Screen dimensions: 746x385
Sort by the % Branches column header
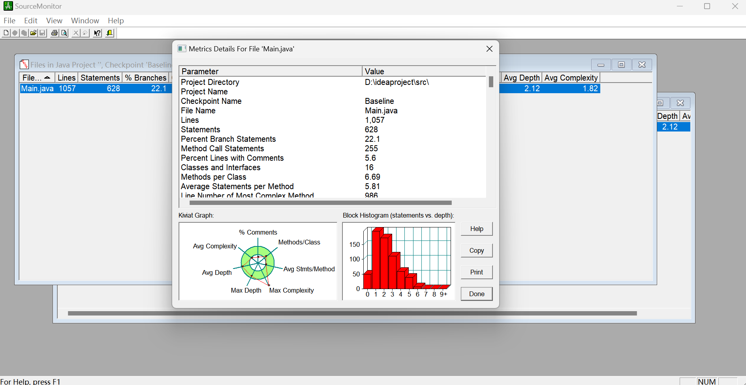pos(146,78)
